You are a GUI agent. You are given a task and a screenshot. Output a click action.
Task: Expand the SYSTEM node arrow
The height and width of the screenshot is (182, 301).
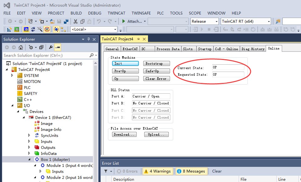(12, 75)
